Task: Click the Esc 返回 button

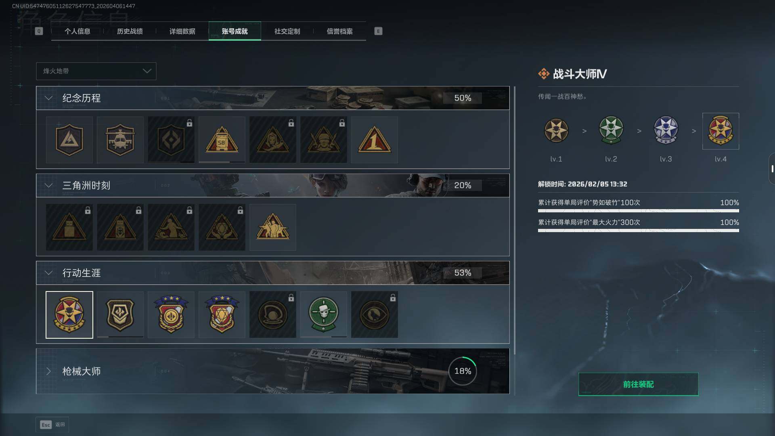Action: pos(52,424)
